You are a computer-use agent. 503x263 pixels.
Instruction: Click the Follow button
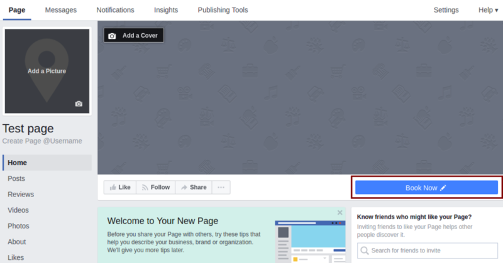point(156,188)
